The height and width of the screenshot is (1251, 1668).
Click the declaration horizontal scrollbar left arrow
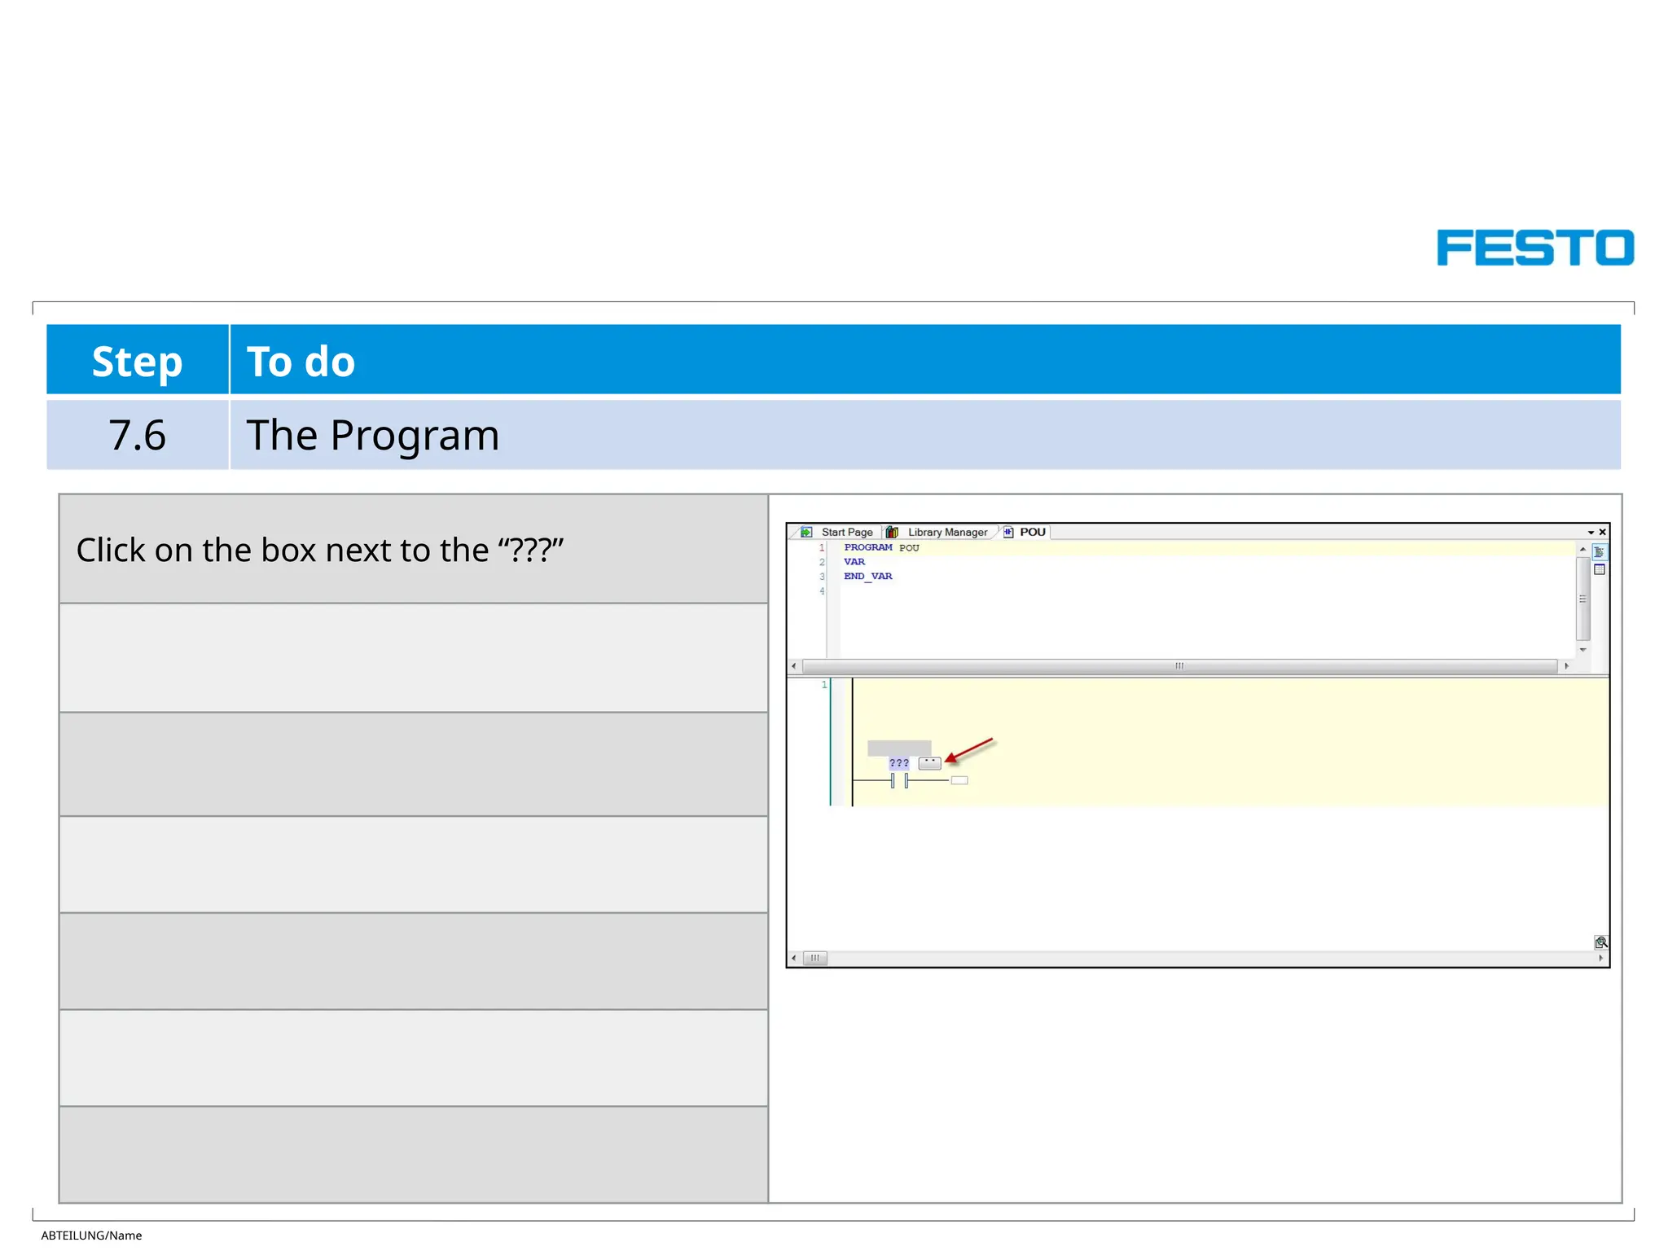[794, 666]
